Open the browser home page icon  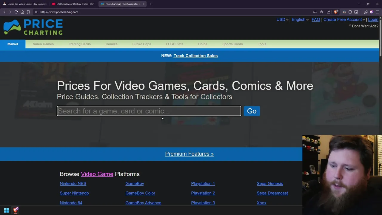pos(22,12)
